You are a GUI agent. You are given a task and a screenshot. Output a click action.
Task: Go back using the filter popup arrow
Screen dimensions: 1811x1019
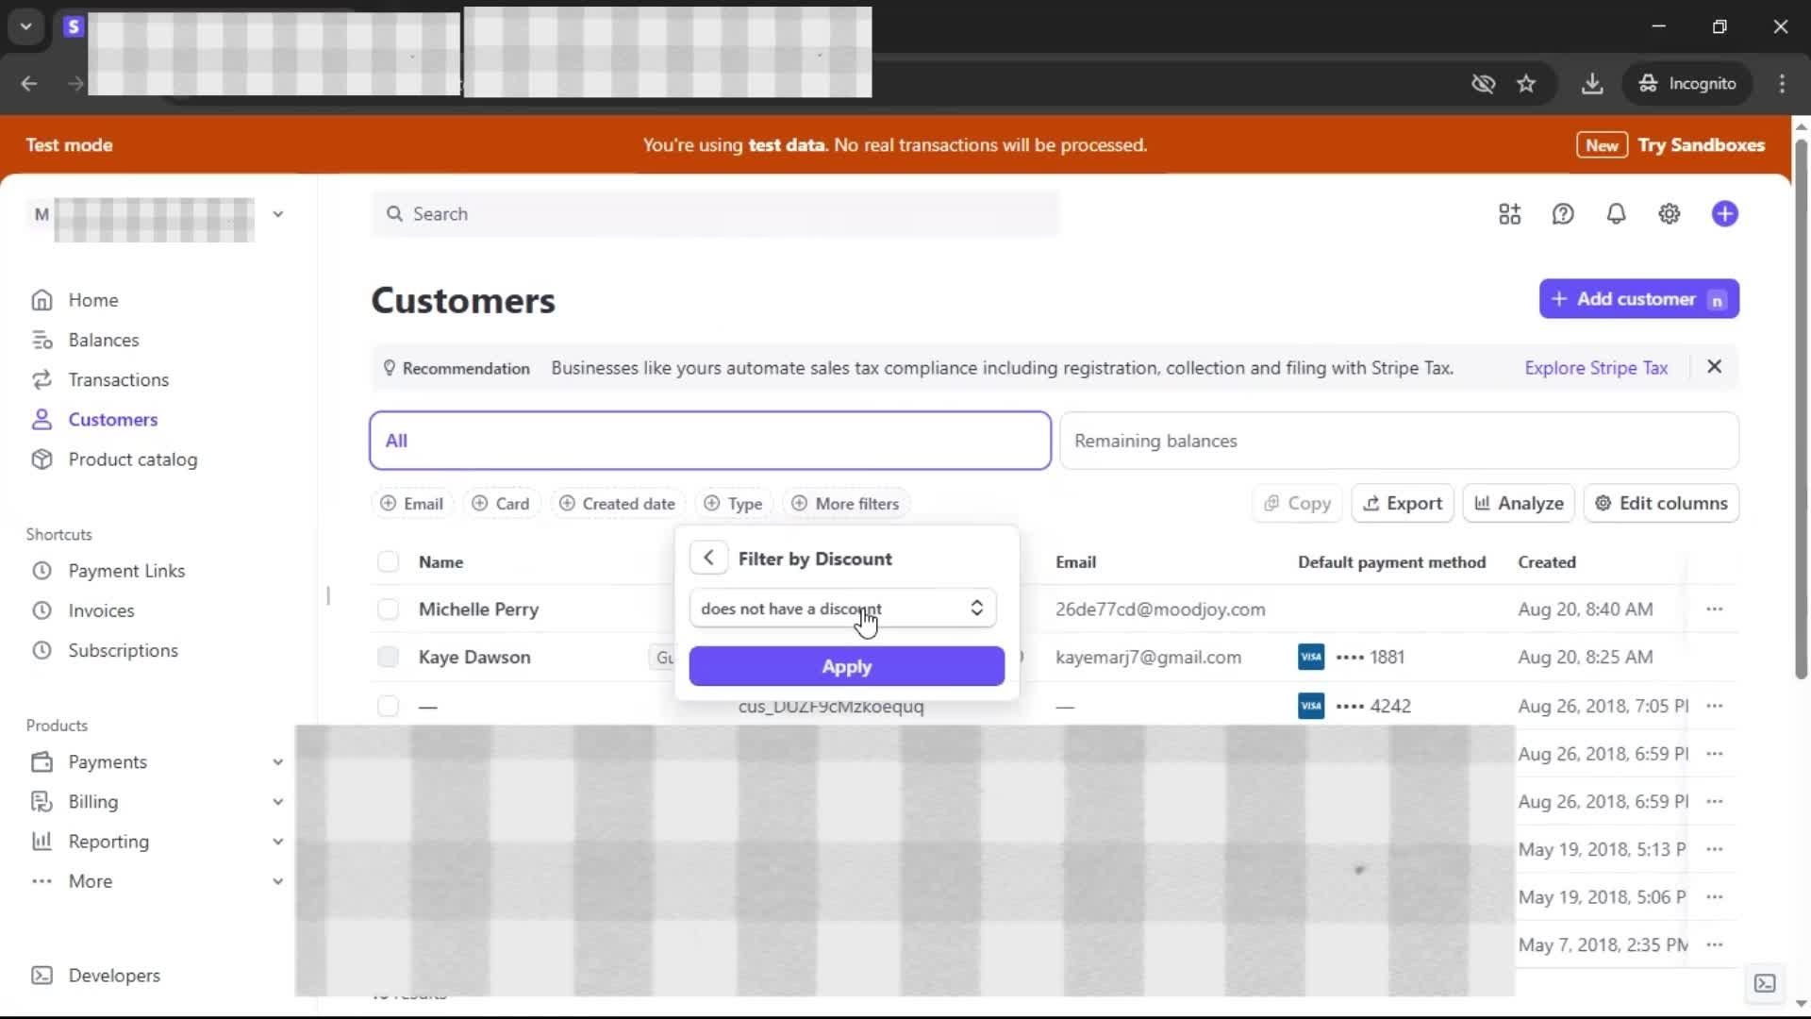pos(708,559)
